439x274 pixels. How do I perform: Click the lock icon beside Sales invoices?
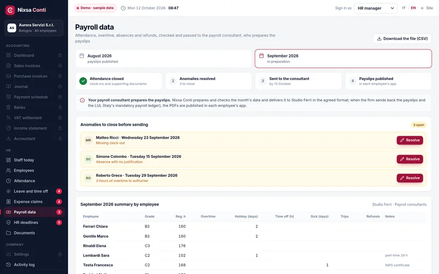point(60,66)
